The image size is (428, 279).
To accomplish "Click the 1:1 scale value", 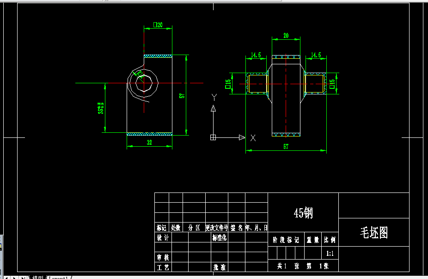I will 330,253.
